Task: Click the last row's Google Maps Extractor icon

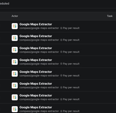Action: [x=15, y=109]
